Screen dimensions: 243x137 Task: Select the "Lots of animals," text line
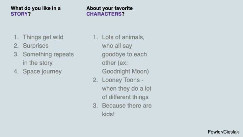point(123,37)
